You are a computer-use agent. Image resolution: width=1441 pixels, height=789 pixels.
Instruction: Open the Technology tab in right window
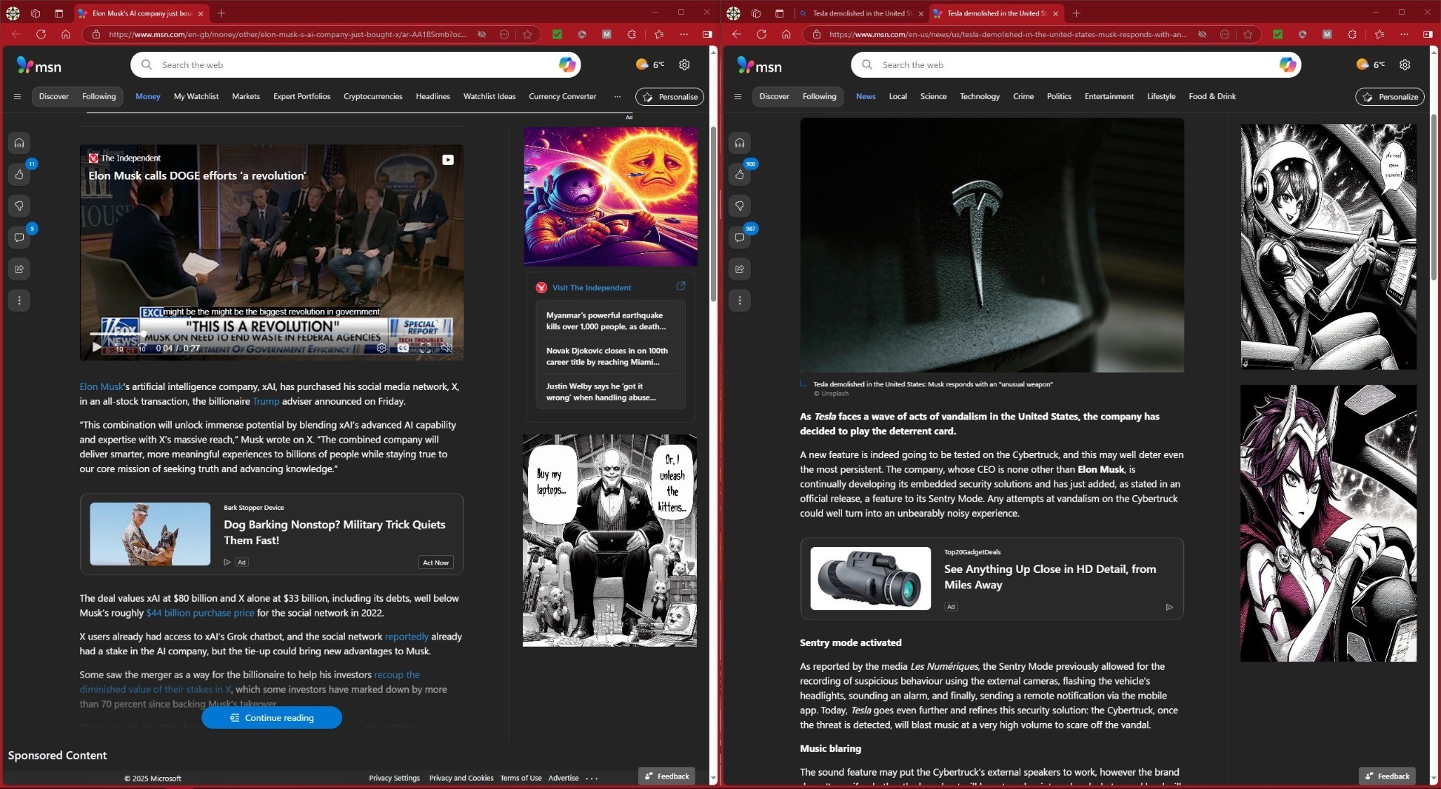[980, 96]
